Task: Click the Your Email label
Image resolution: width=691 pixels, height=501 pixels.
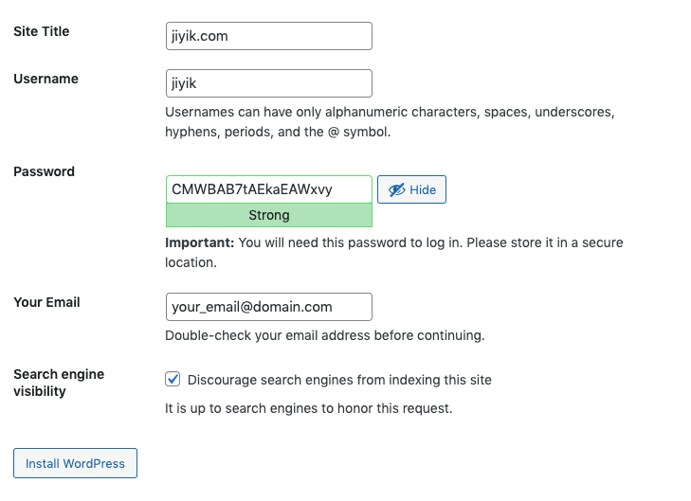Action: tap(46, 302)
